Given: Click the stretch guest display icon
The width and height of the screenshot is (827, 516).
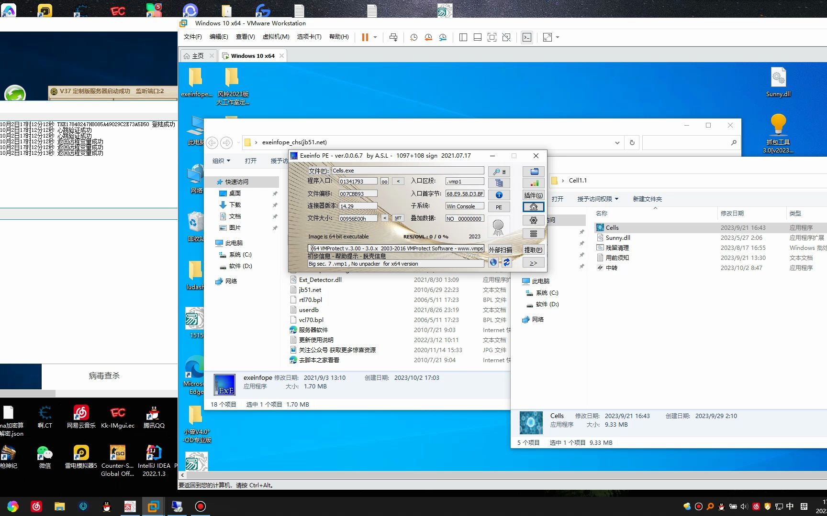Looking at the screenshot, I should pos(548,37).
